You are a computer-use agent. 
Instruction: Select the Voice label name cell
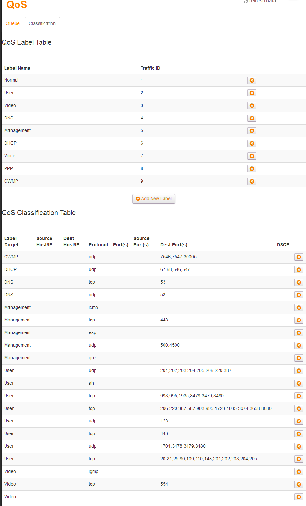[10, 156]
